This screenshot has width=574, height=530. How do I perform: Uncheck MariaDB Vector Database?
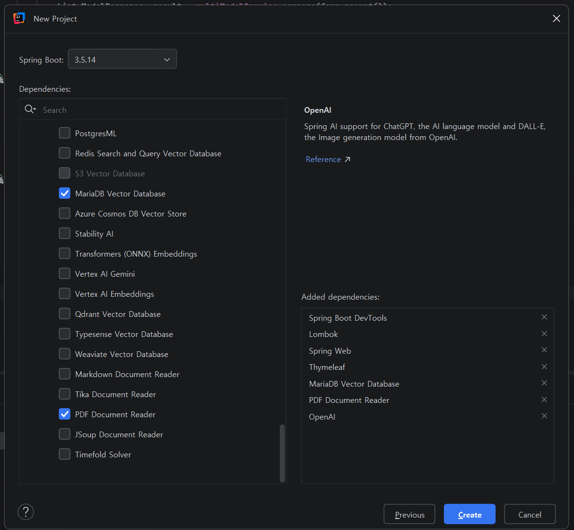click(65, 194)
